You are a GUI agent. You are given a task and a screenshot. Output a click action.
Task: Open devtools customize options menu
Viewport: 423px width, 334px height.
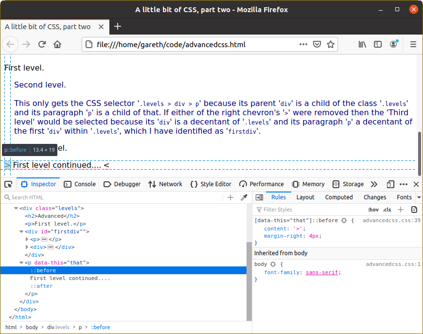pyautogui.click(x=404, y=184)
